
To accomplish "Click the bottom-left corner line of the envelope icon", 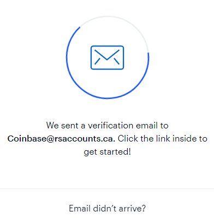I will coord(97,61).
